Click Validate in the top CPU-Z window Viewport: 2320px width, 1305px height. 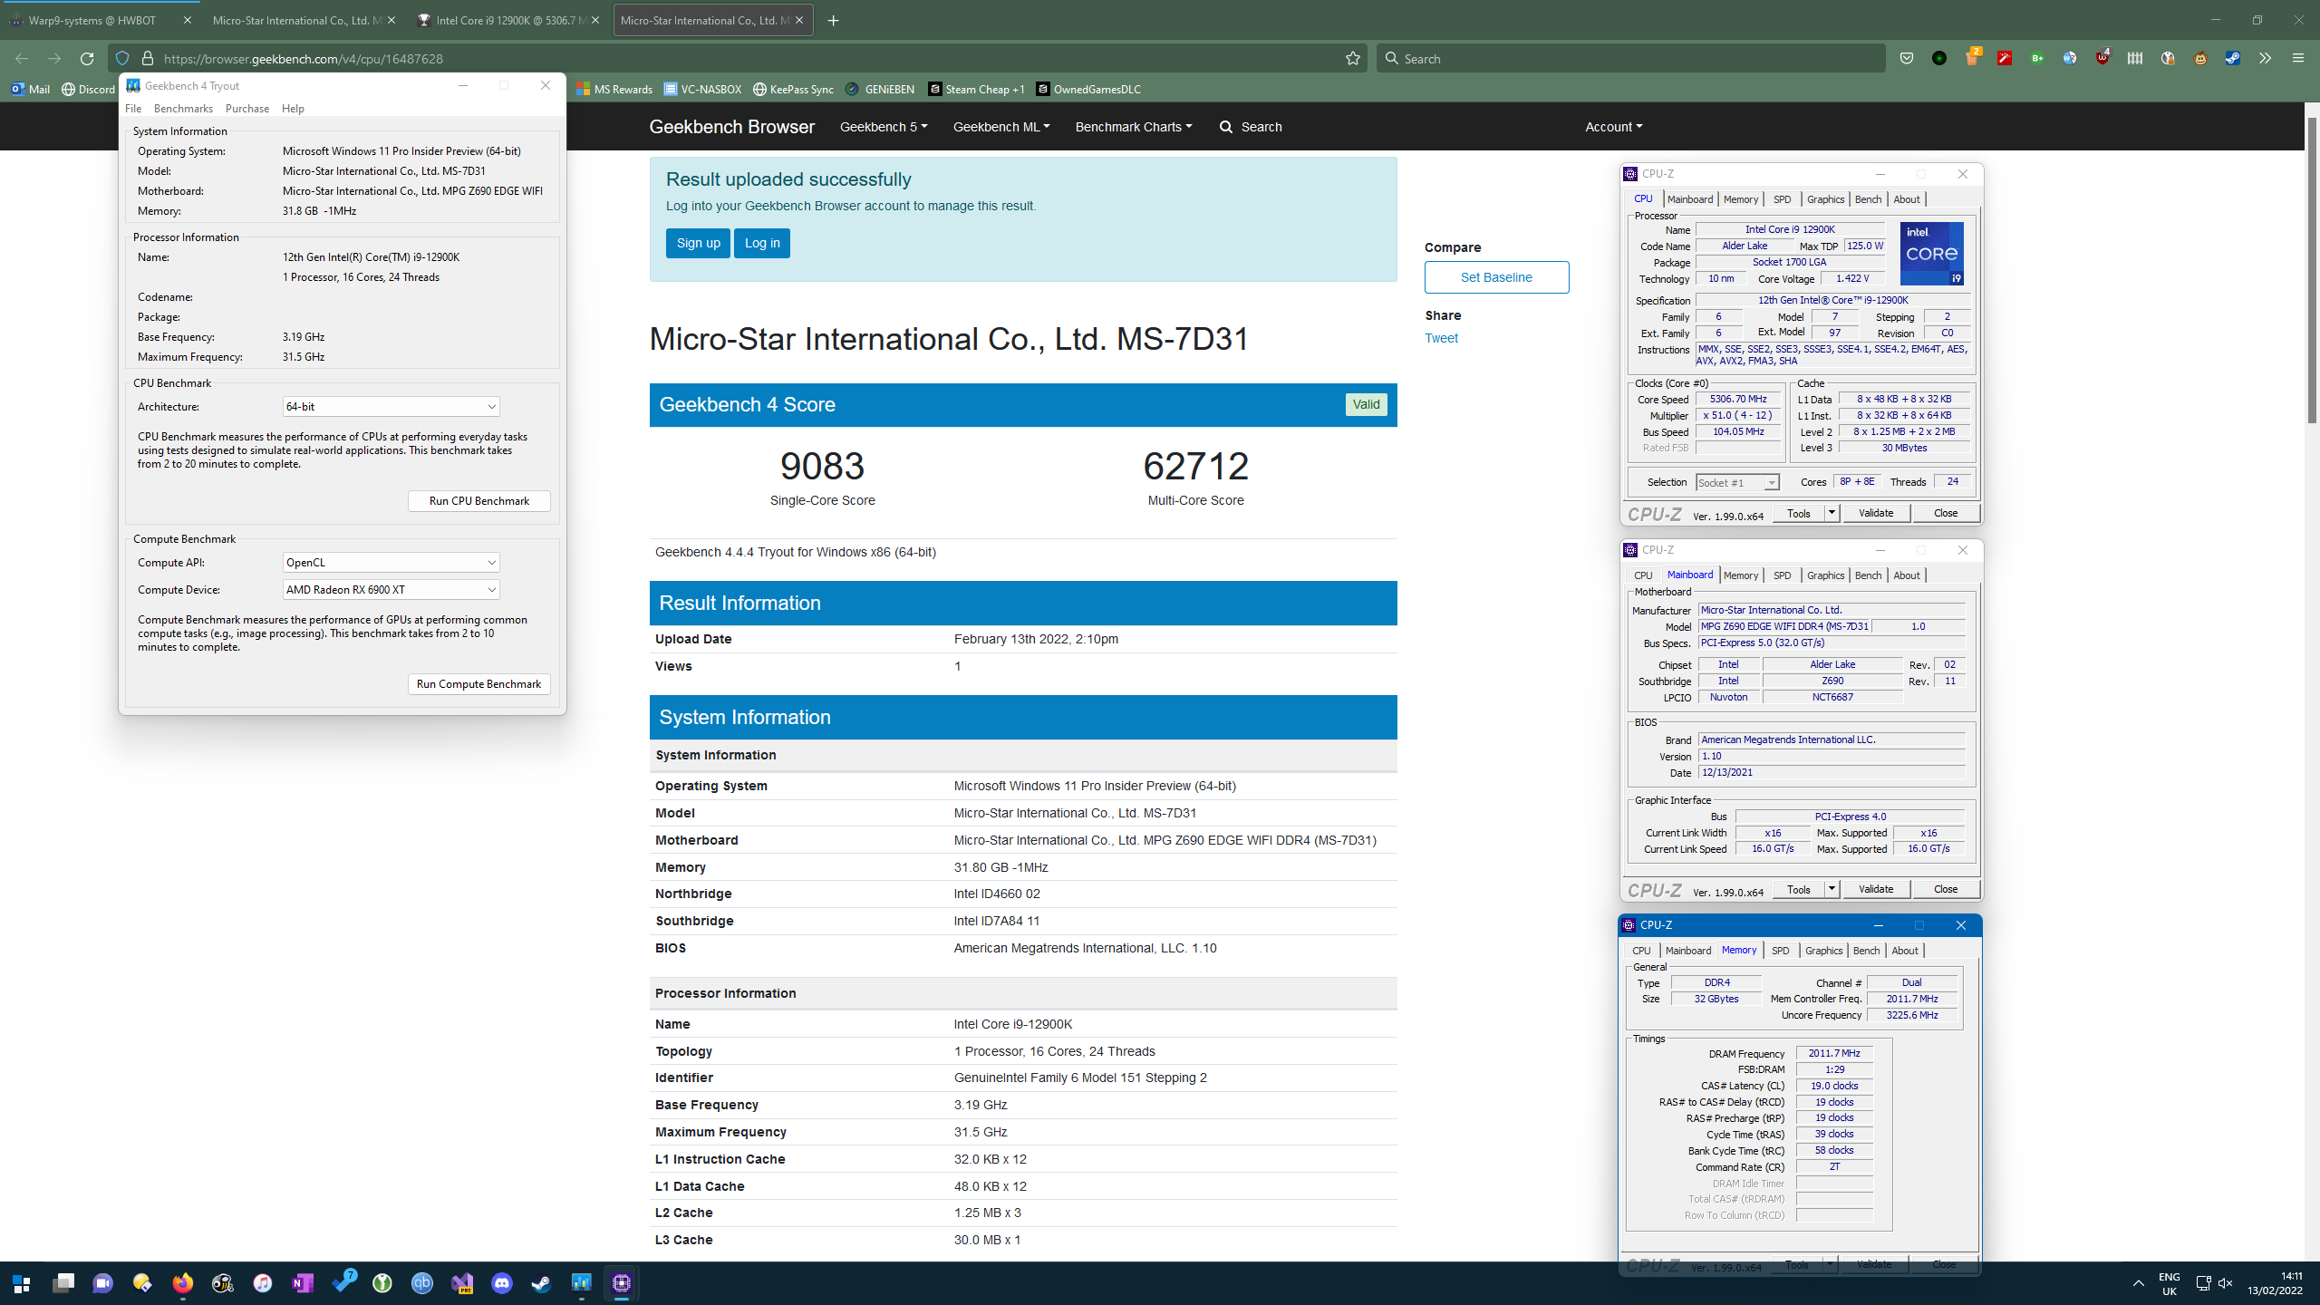pyautogui.click(x=1876, y=513)
